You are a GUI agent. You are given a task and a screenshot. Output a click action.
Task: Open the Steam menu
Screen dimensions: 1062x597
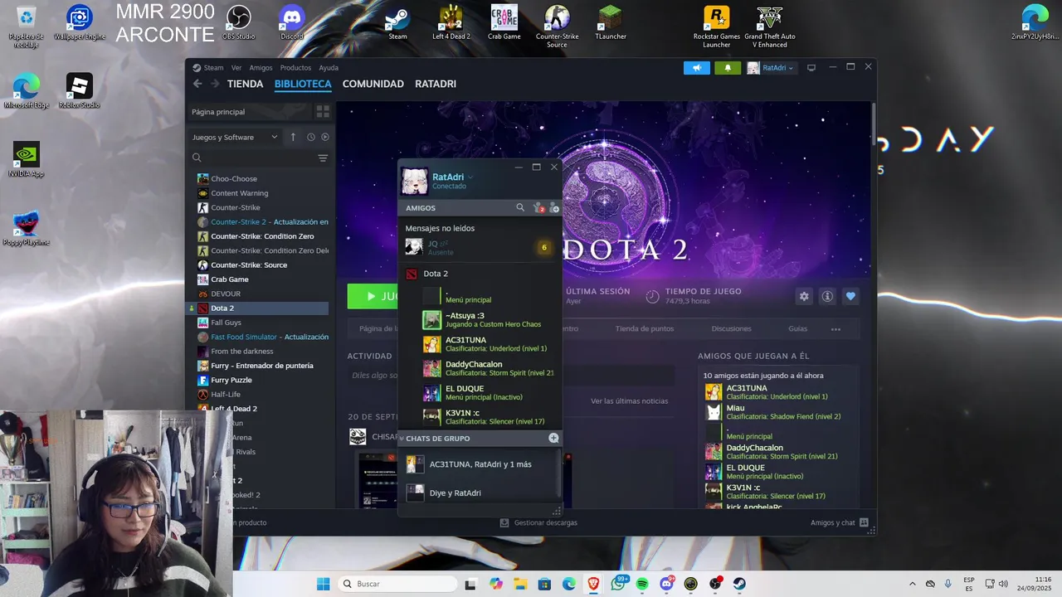click(208, 68)
